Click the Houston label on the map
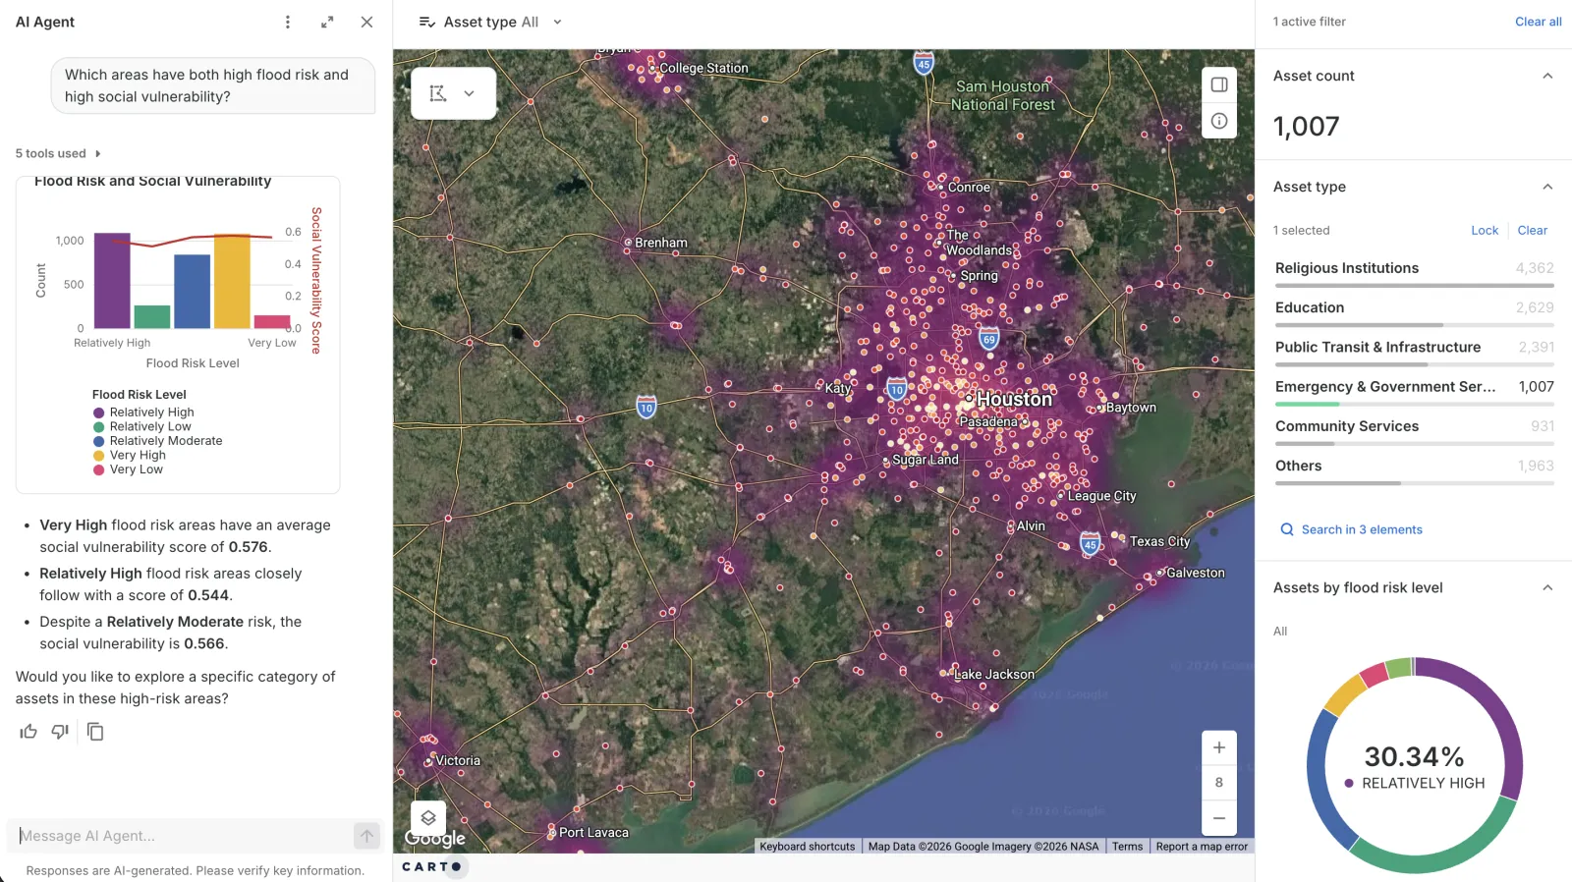The width and height of the screenshot is (1572, 882). tap(1014, 399)
